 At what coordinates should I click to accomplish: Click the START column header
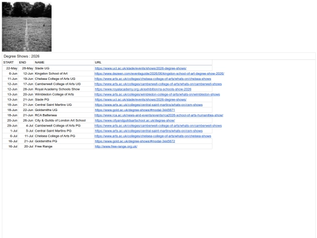(x=11, y=62)
